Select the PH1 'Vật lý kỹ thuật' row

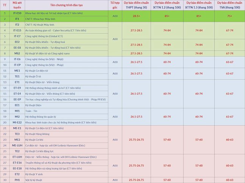click(x=122, y=180)
